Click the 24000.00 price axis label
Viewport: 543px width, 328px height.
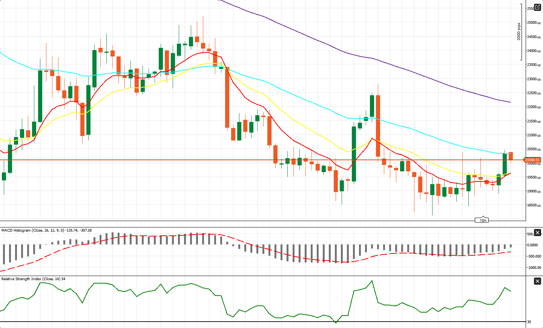534,51
